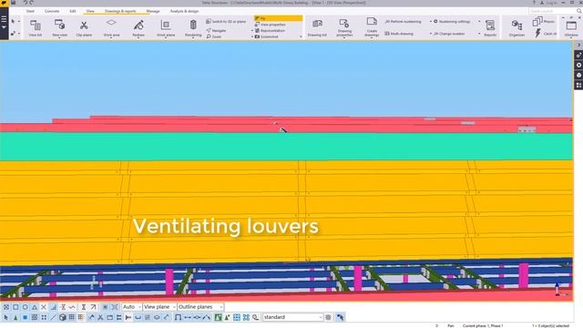Open the Work plane tool
The image size is (583, 328).
(x=166, y=28)
